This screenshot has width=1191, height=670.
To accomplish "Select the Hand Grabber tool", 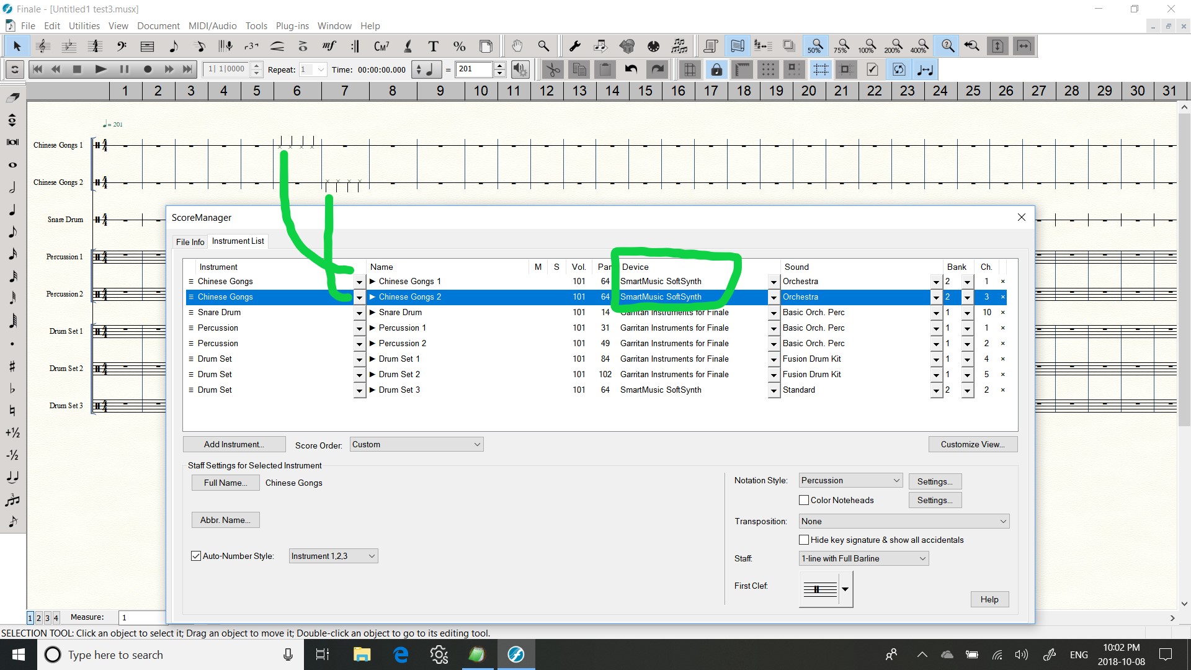I will click(517, 46).
